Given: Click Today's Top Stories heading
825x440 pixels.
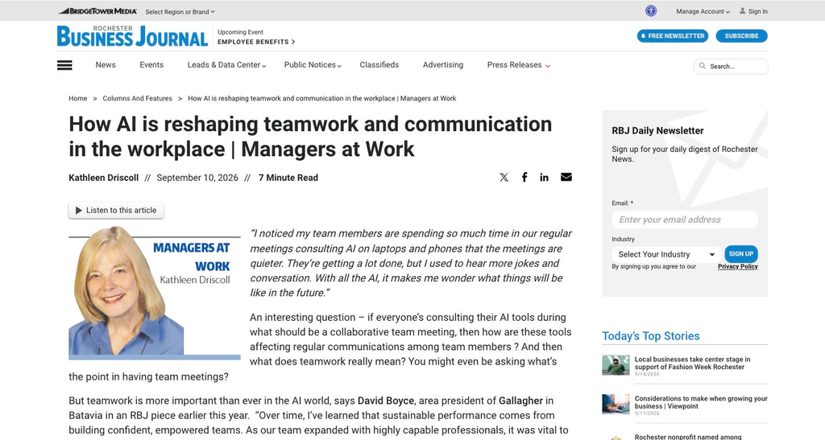Looking at the screenshot, I should pyautogui.click(x=651, y=336).
